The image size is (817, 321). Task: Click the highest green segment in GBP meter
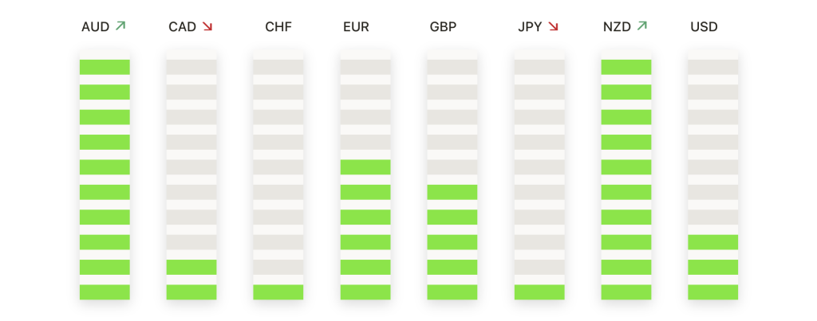coord(452,192)
